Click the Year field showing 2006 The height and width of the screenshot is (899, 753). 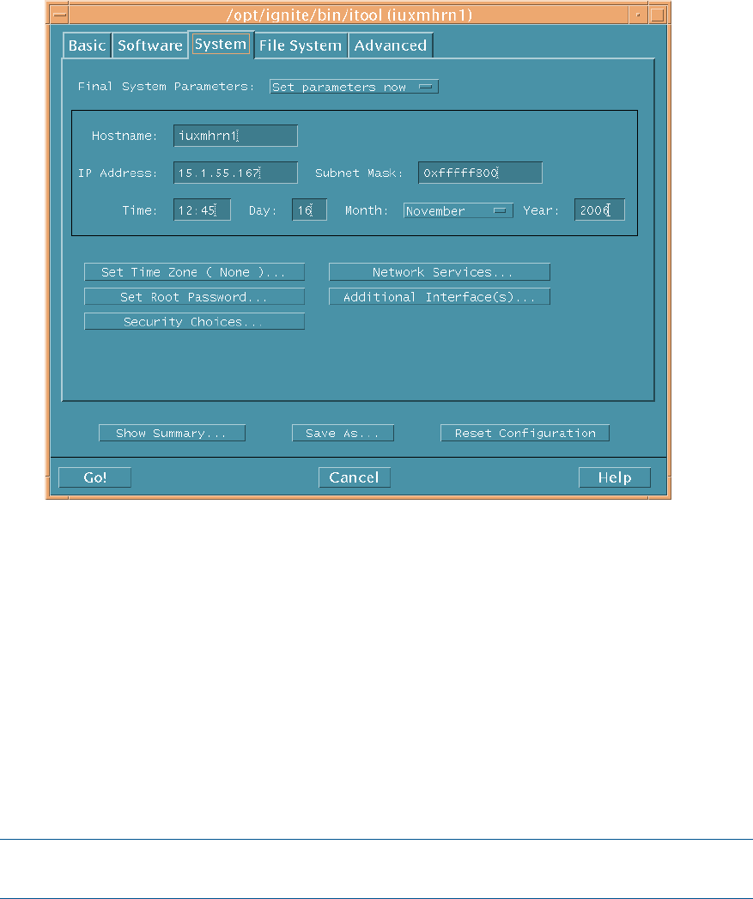[x=600, y=210]
